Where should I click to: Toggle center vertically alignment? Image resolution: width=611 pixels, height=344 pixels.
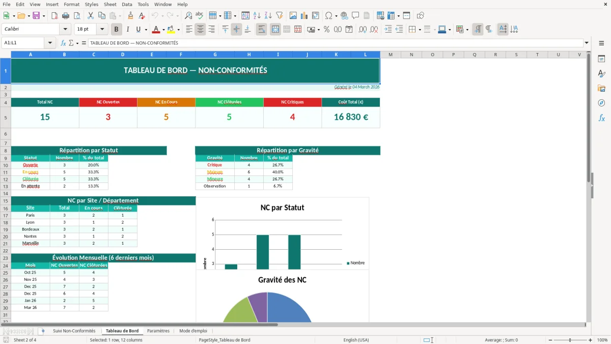coord(236,30)
